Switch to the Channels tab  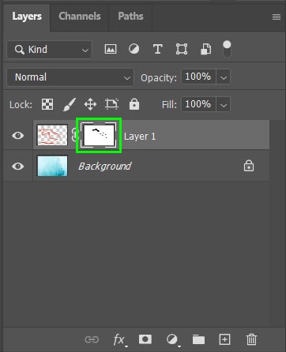[x=80, y=17]
